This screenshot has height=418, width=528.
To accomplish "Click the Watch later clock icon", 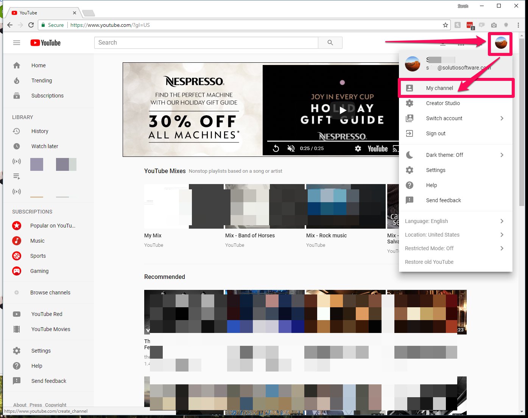I will [x=17, y=146].
